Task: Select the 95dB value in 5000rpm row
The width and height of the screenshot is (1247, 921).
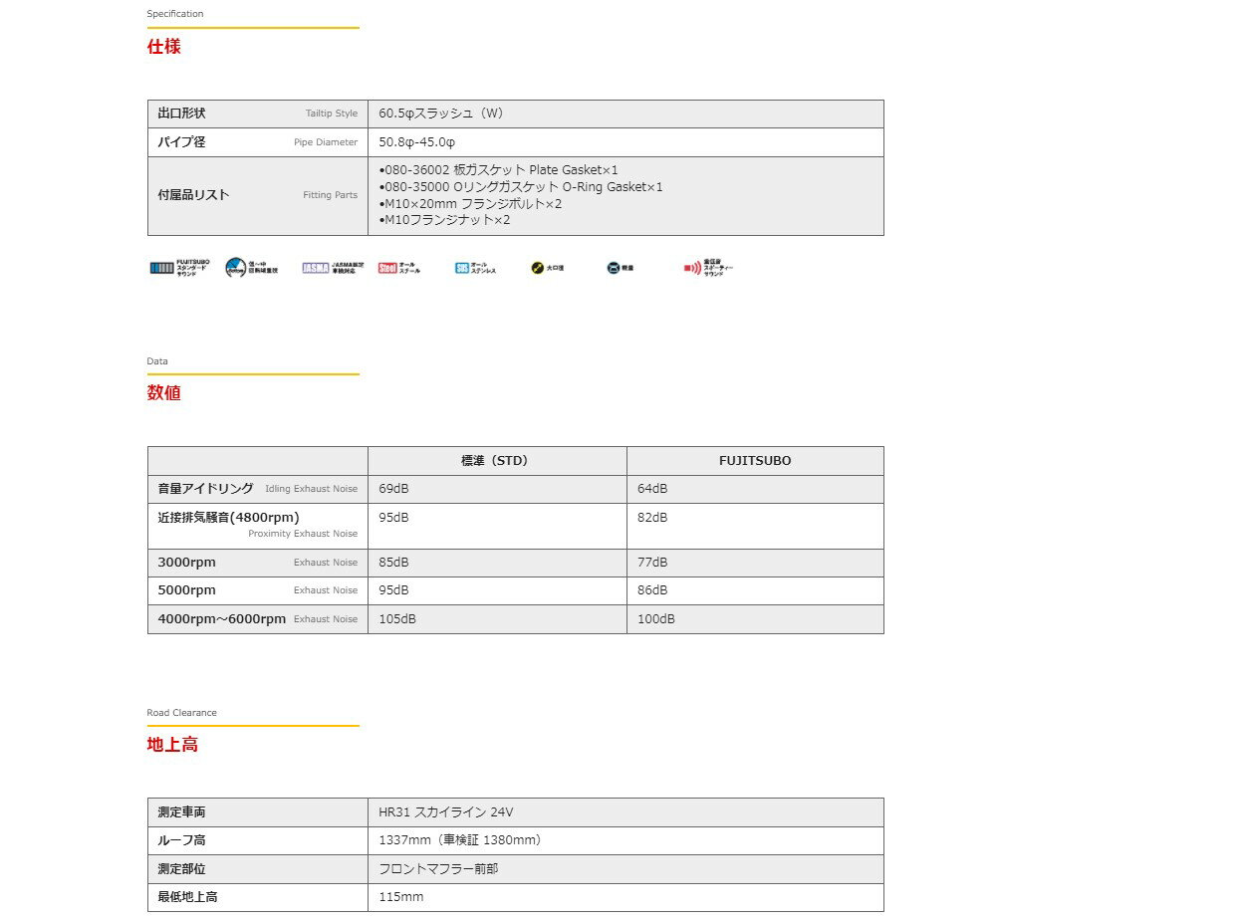Action: tap(393, 590)
